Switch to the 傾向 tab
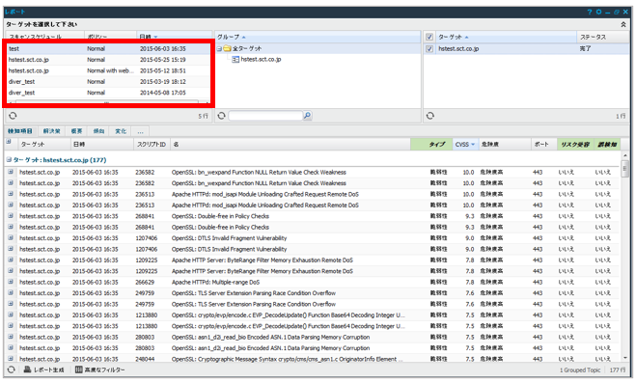636x383 pixels. click(98, 131)
